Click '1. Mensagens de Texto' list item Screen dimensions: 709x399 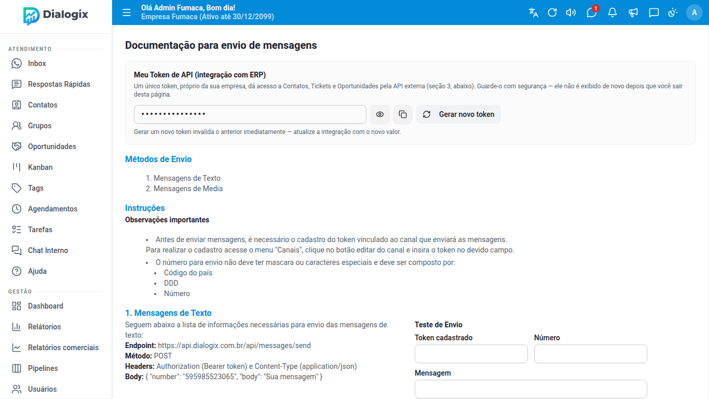pos(187,178)
